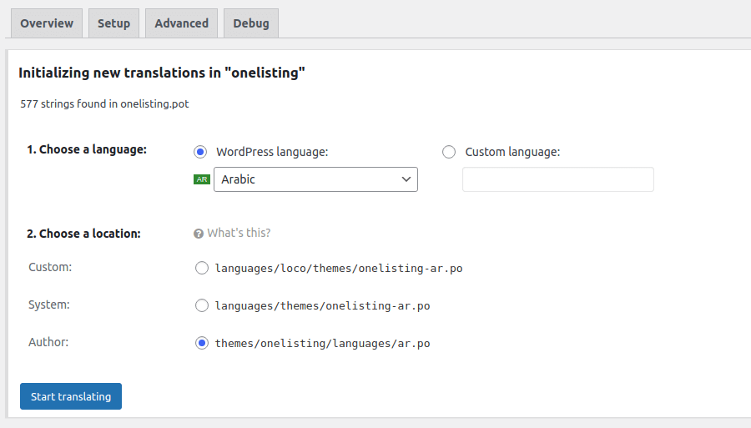The width and height of the screenshot is (751, 428).
Task: Click the languages/loco/themes/onelisting-ar.po path label
Action: pos(338,269)
